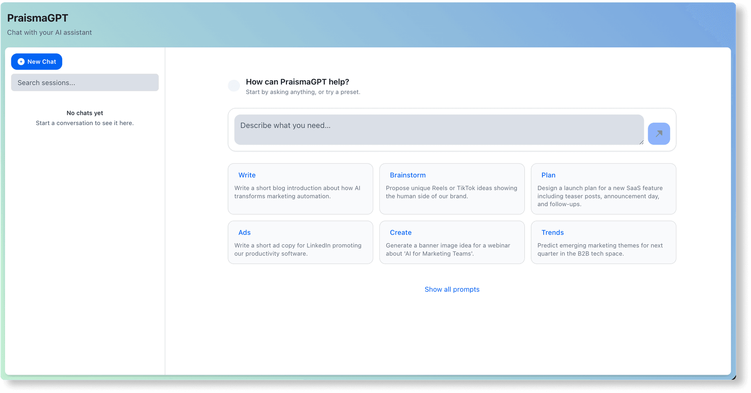Click the Describe what you need textbox
This screenshot has height=393, width=751.
pyautogui.click(x=438, y=129)
